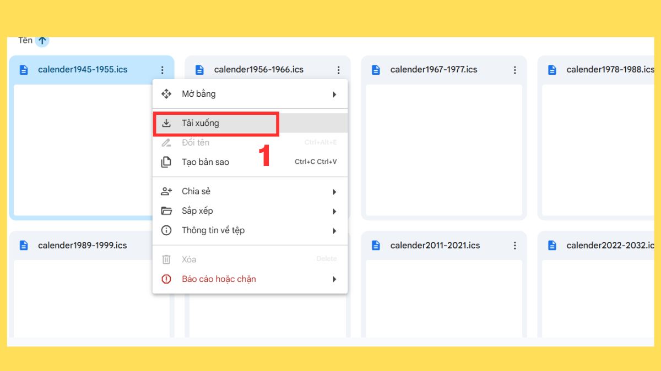Open the Chia sẻ menu entry
This screenshot has height=371, width=661.
[x=250, y=191]
